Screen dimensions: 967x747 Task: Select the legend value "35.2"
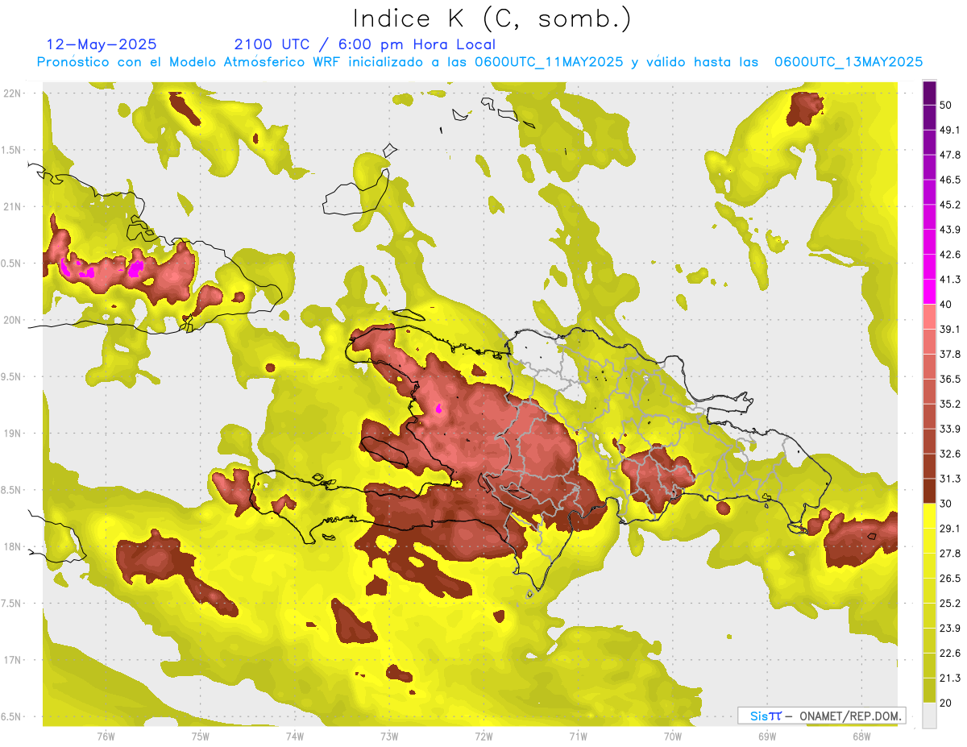950,404
